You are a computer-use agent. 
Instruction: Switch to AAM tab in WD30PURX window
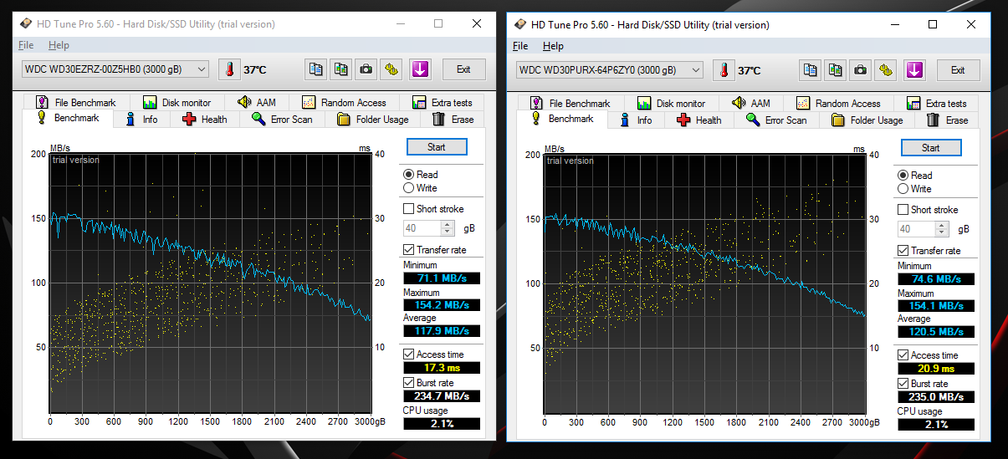751,104
